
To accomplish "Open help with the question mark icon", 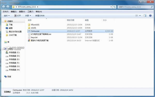I will [x=150, y=16].
